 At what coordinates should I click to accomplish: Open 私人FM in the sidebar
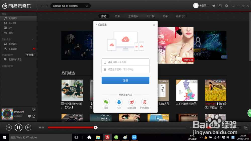pos(18,23)
